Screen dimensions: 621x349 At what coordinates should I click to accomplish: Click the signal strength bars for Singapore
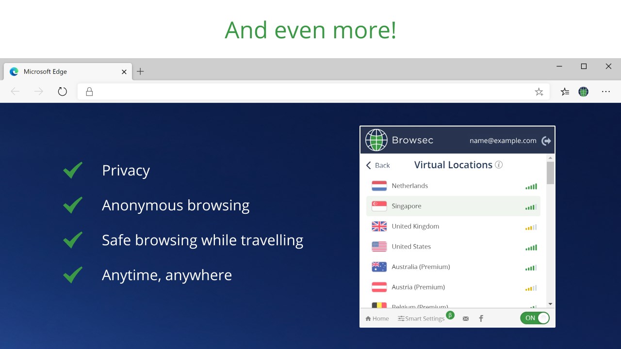(531, 206)
